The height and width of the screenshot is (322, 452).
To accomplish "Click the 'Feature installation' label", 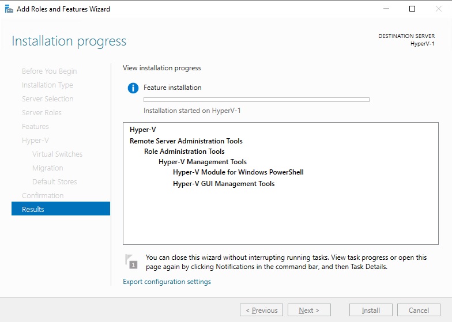I will [172, 88].
